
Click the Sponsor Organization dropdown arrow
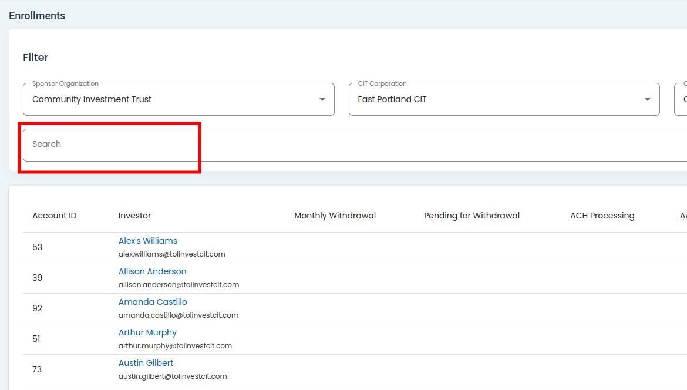322,99
